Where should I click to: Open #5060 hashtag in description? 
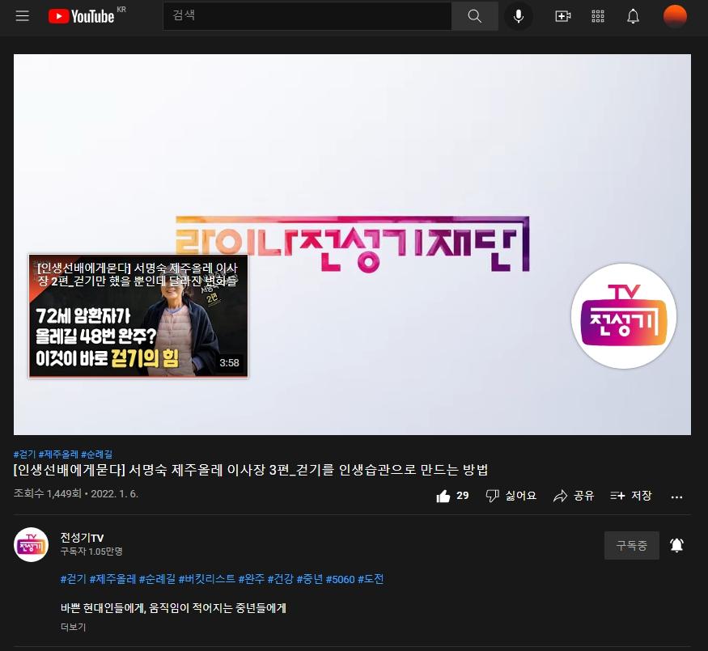341,579
